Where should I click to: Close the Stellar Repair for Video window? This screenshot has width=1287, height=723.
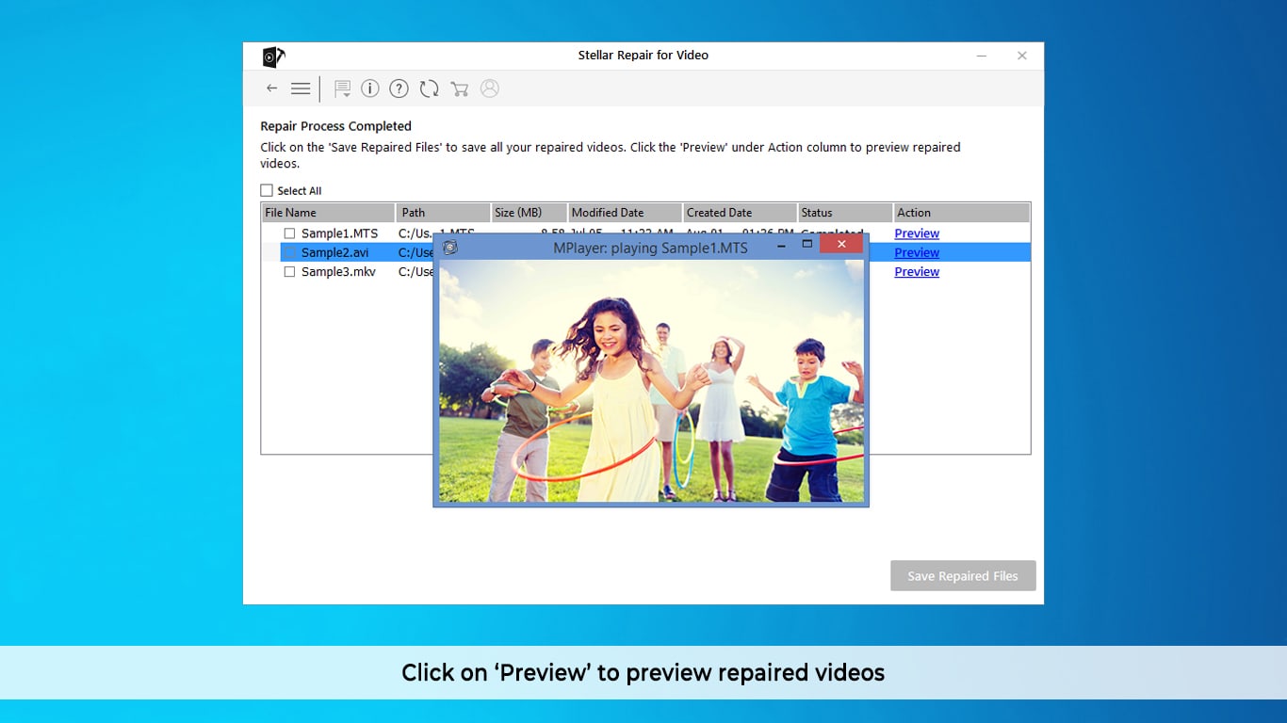pos(1021,56)
